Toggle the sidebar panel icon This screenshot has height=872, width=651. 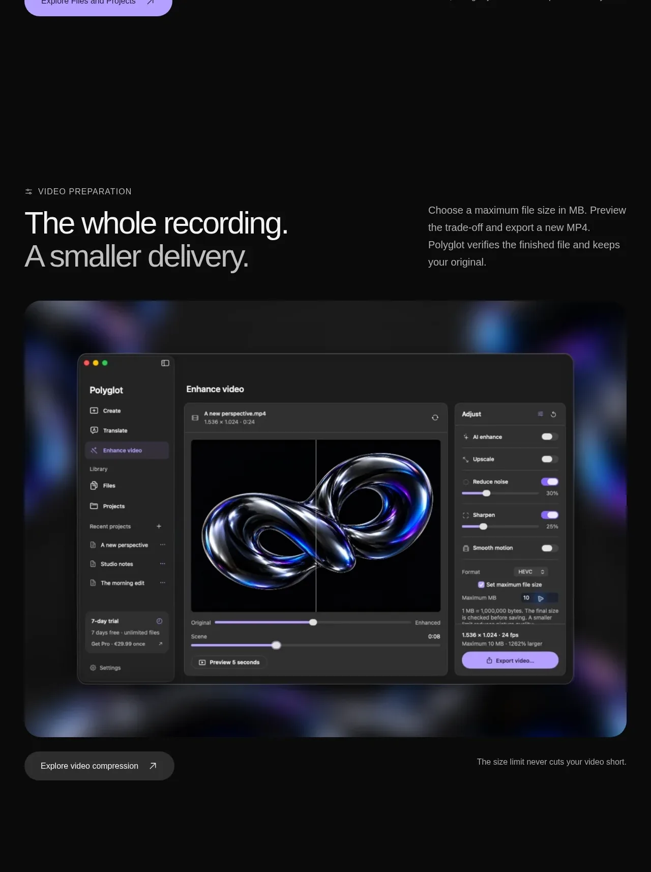tap(165, 363)
